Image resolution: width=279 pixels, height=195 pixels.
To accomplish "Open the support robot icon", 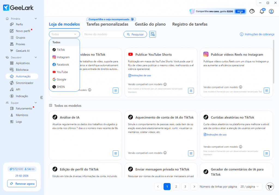I will (x=252, y=11).
